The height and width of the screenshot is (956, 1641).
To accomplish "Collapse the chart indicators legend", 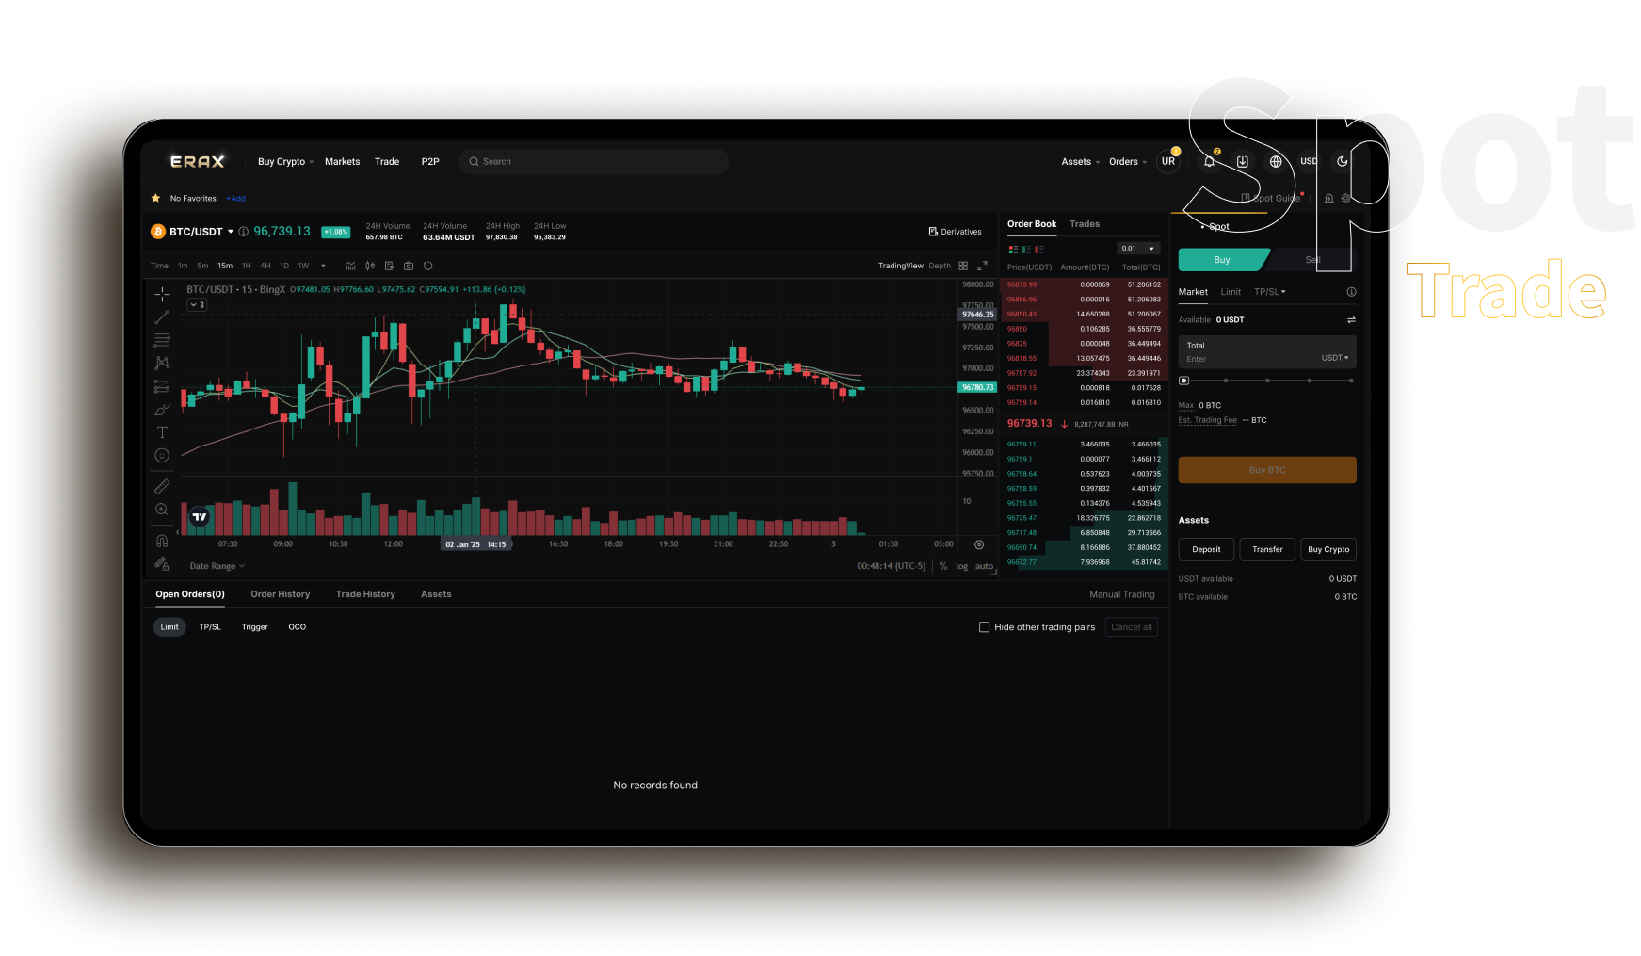I will [196, 305].
